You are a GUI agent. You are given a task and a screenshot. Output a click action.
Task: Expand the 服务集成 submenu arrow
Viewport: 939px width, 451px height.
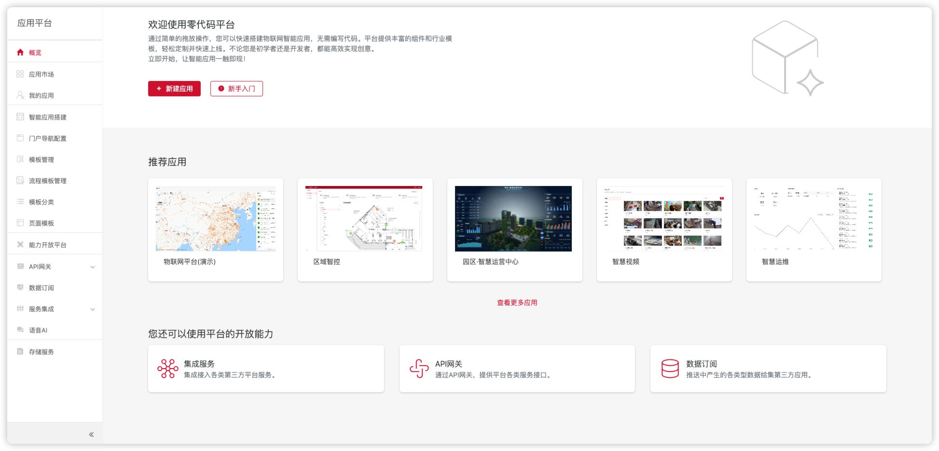(x=93, y=309)
